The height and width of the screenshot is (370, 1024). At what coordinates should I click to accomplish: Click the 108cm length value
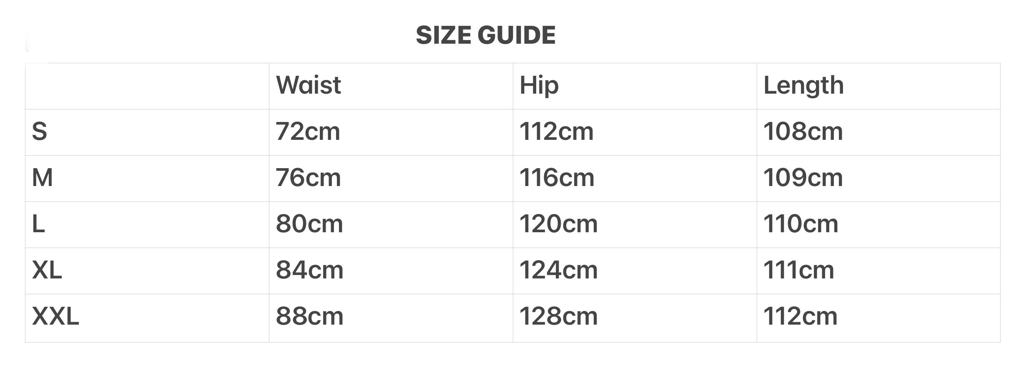tap(803, 132)
